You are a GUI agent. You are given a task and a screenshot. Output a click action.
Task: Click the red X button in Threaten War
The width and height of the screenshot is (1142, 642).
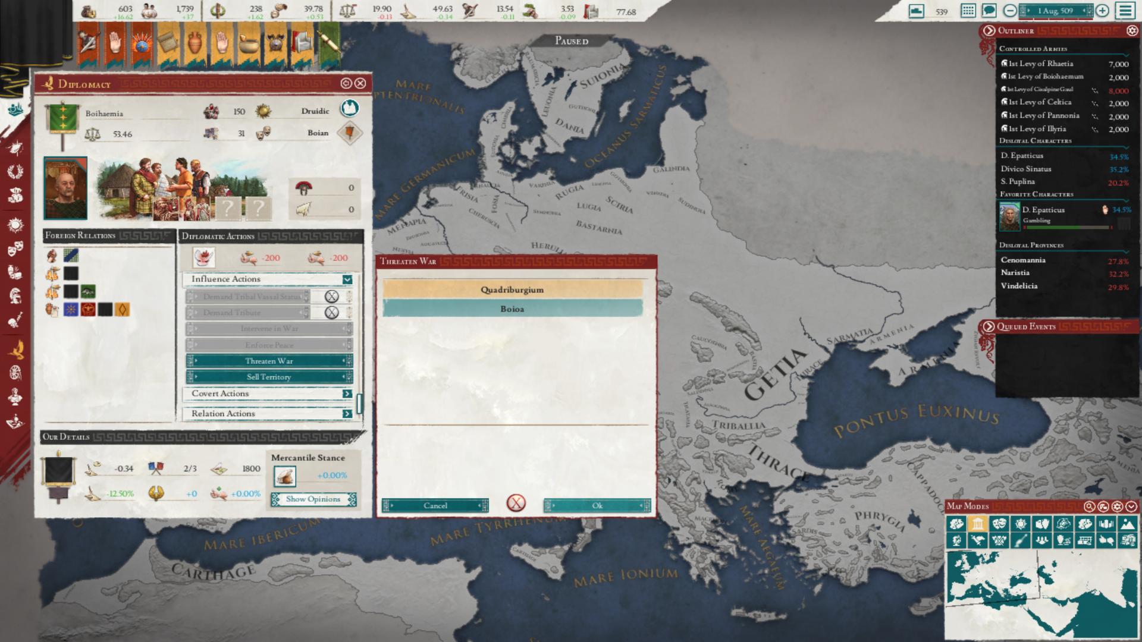click(516, 503)
